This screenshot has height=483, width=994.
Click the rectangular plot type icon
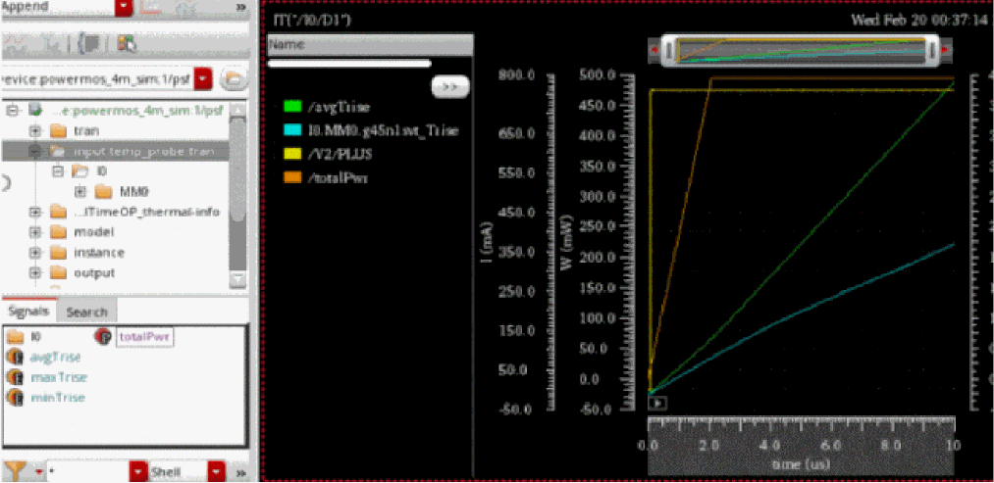[149, 7]
